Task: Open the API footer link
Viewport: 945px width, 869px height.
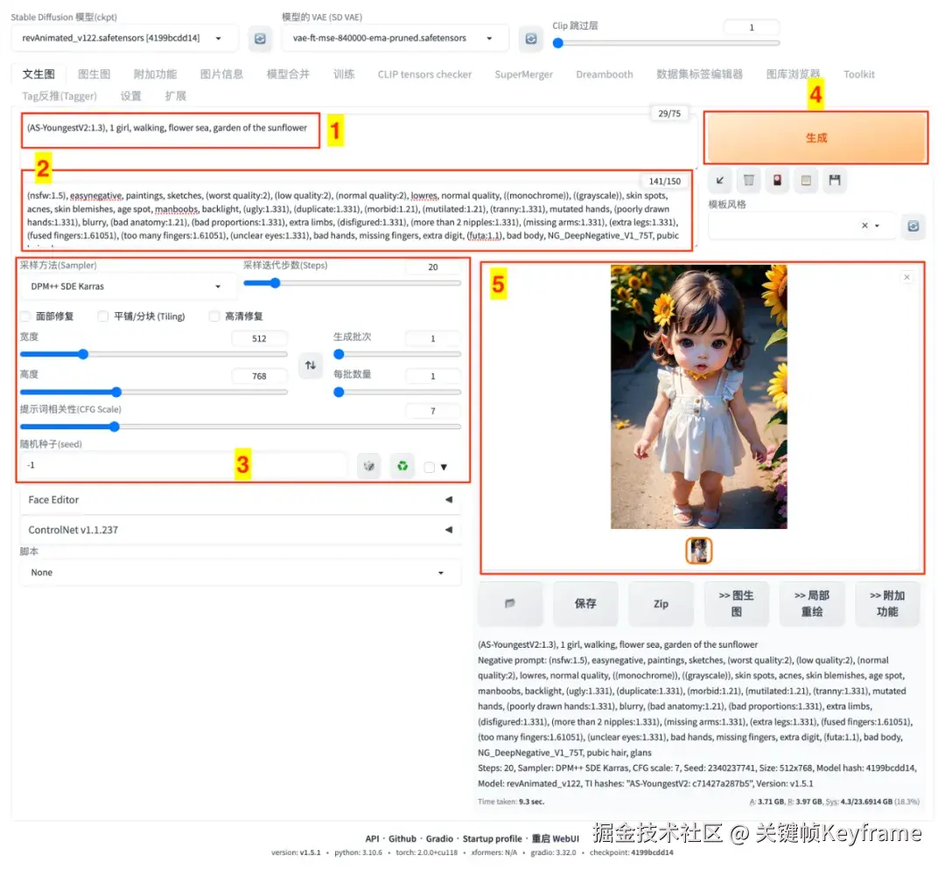Action: click(x=372, y=838)
